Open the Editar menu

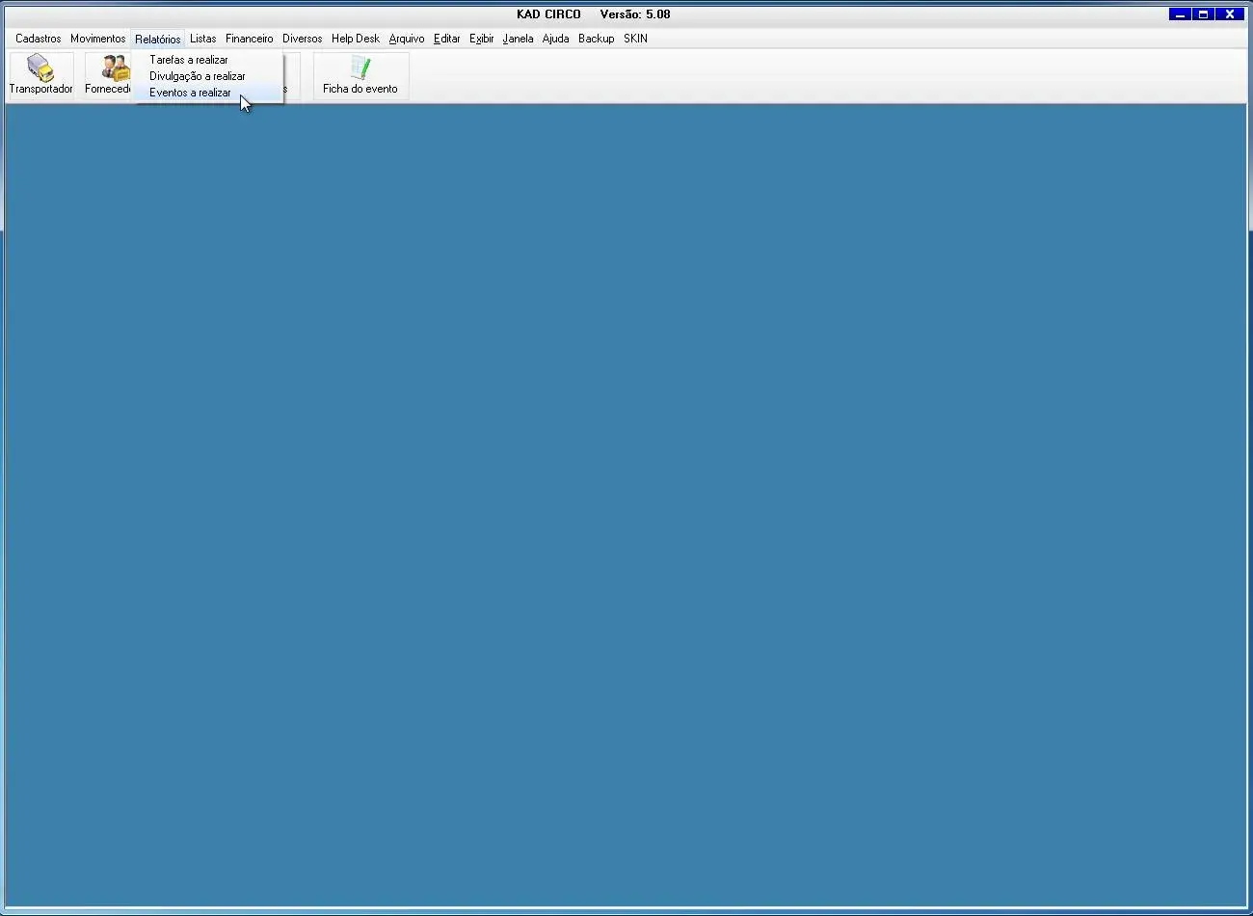coord(446,39)
